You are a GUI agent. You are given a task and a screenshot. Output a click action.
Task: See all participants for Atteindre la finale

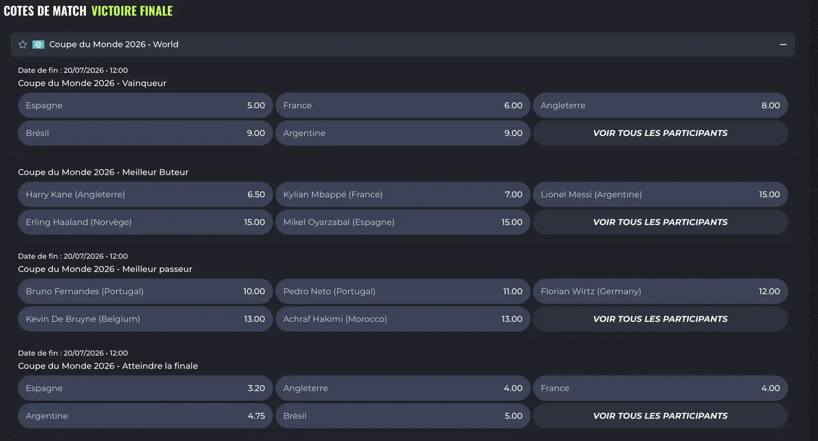[660, 416]
